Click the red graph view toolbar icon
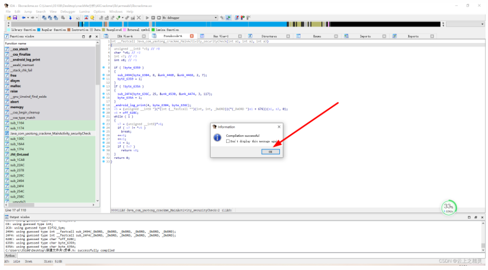This screenshot has width=488, height=270. 86,18
